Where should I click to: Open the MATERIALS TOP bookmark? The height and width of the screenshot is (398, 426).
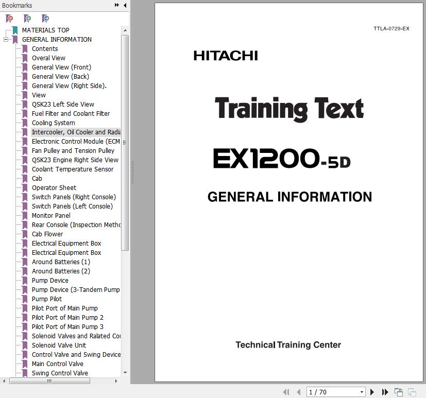pyautogui.click(x=46, y=30)
